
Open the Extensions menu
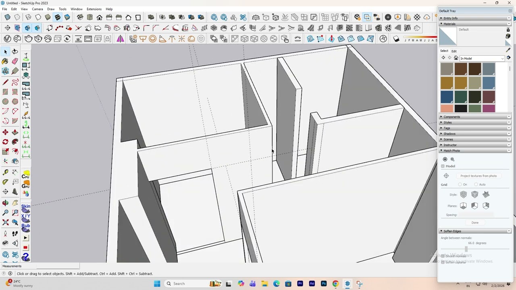point(94,9)
